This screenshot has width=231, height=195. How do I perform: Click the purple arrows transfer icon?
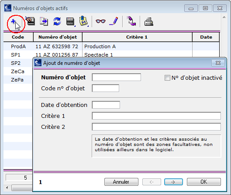point(131,21)
